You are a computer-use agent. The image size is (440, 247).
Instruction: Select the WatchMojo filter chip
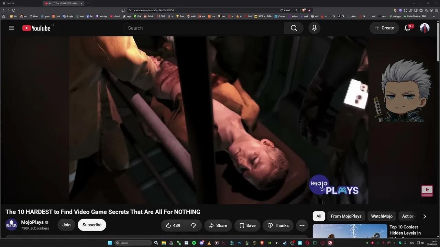point(382,216)
